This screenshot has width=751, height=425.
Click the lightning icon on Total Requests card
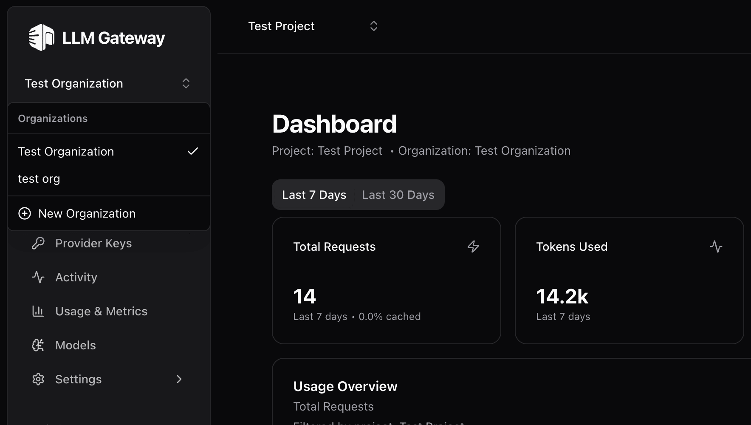tap(473, 246)
